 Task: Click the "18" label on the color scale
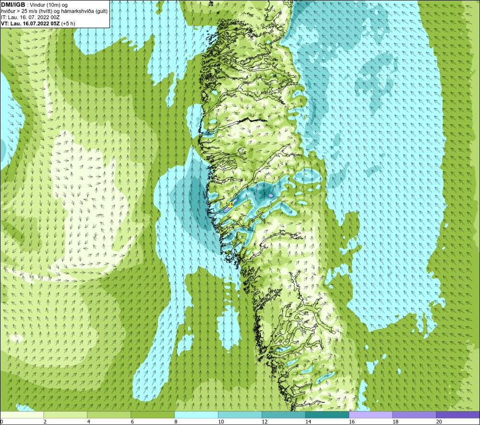pos(396,422)
